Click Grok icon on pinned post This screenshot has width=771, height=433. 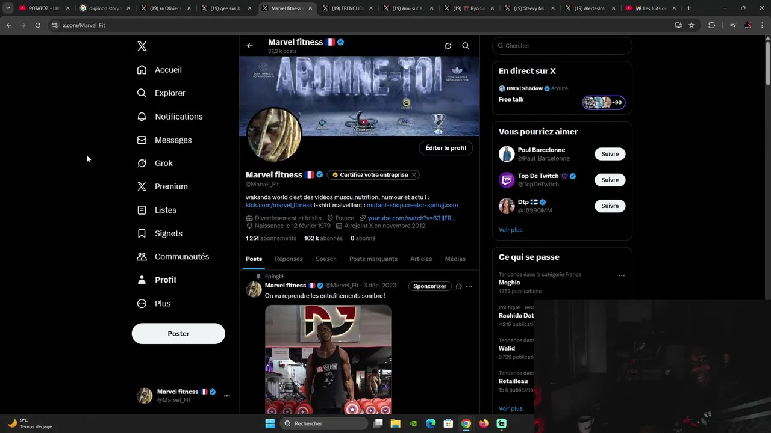[459, 286]
